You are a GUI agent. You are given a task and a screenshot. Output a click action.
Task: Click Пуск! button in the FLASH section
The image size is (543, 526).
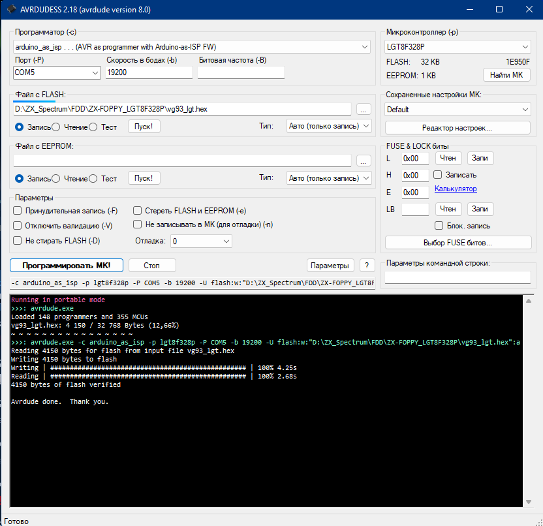click(144, 127)
